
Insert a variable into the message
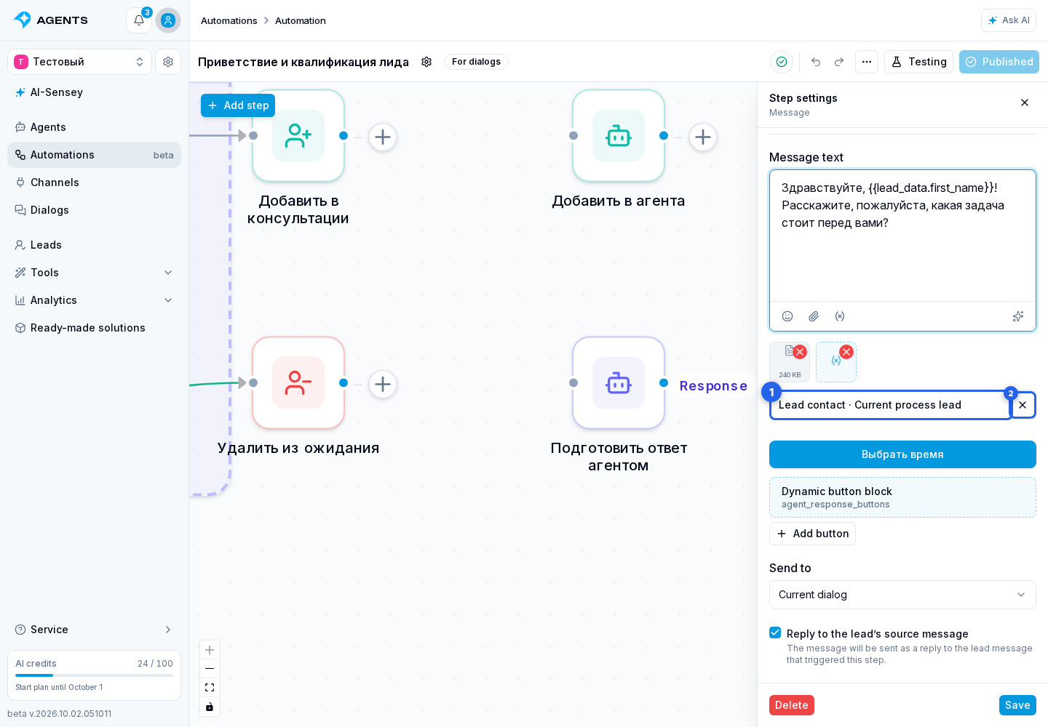840,316
